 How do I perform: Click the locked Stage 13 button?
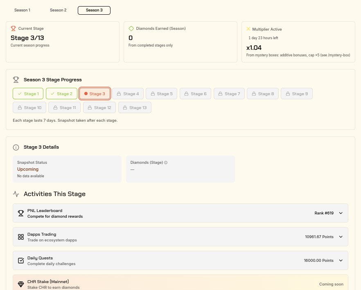[135, 107]
